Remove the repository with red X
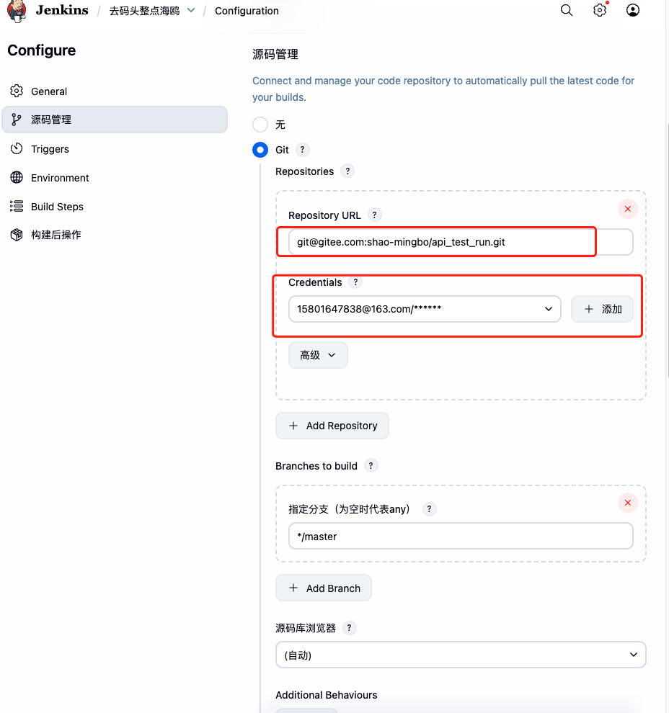The image size is (669, 713). (627, 209)
